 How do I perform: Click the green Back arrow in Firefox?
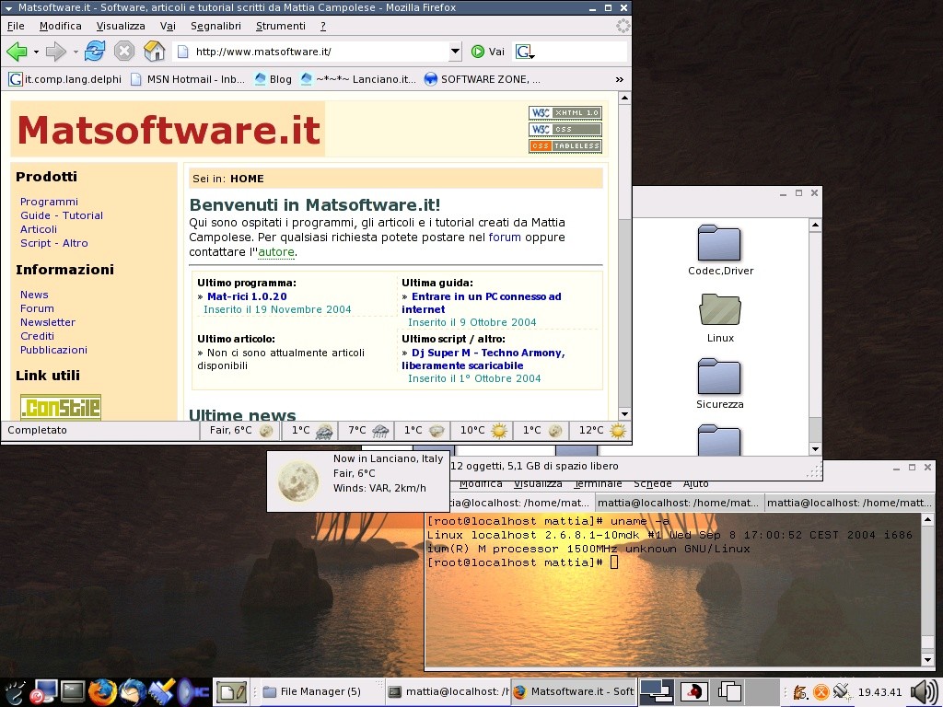[17, 52]
